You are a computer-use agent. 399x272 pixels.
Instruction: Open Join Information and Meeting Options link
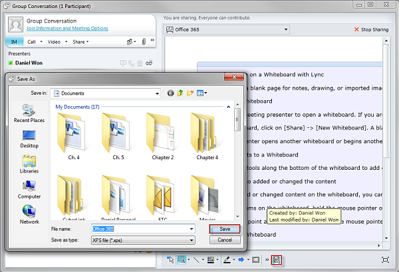point(67,28)
